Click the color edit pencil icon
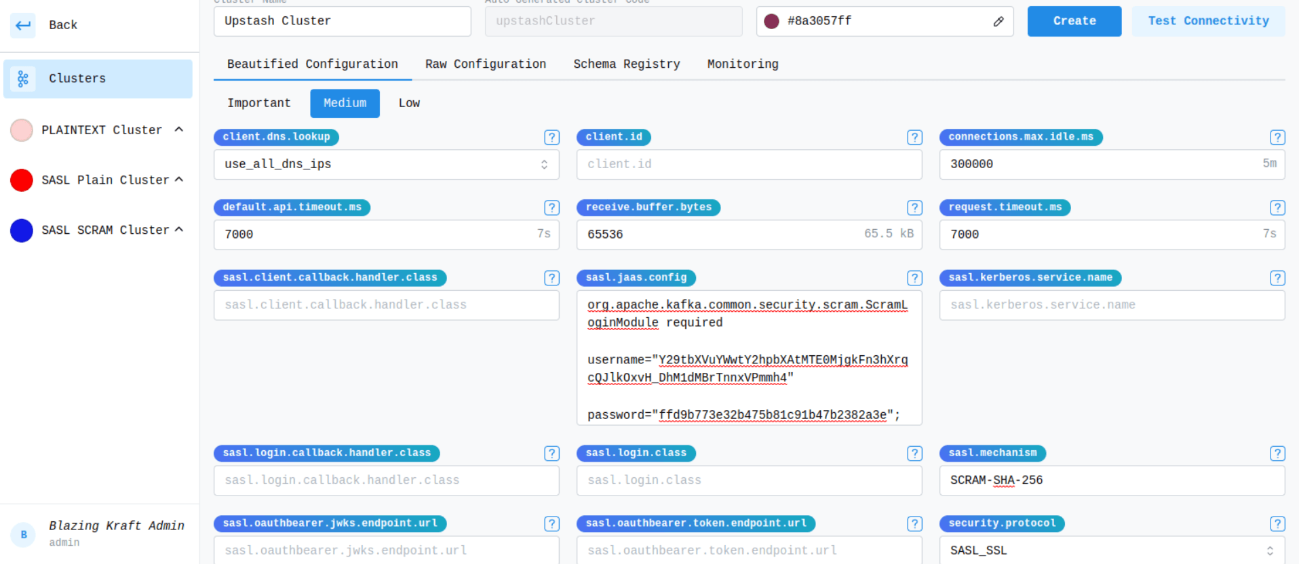 998,22
